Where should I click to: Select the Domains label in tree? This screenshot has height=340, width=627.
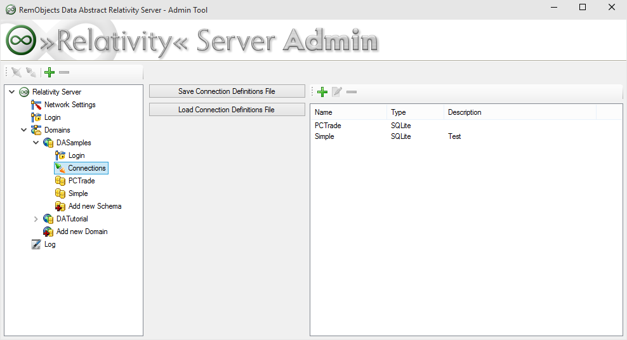(x=57, y=130)
